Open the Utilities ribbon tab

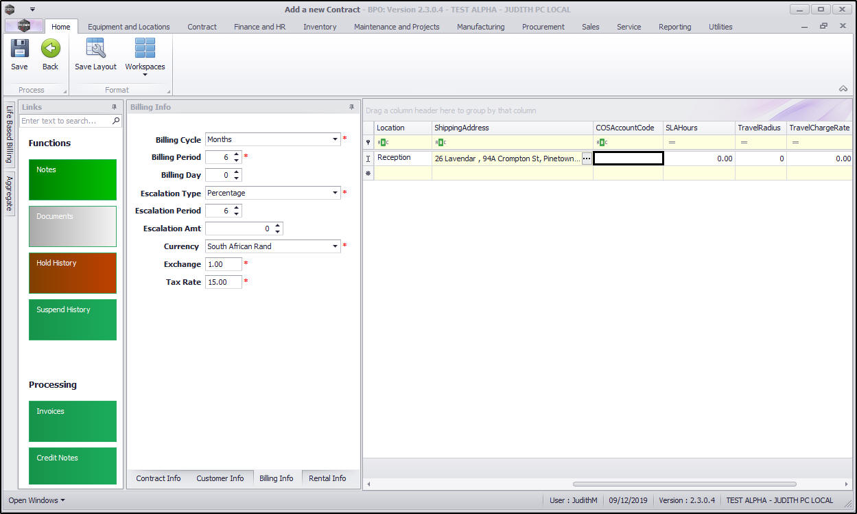pos(720,27)
